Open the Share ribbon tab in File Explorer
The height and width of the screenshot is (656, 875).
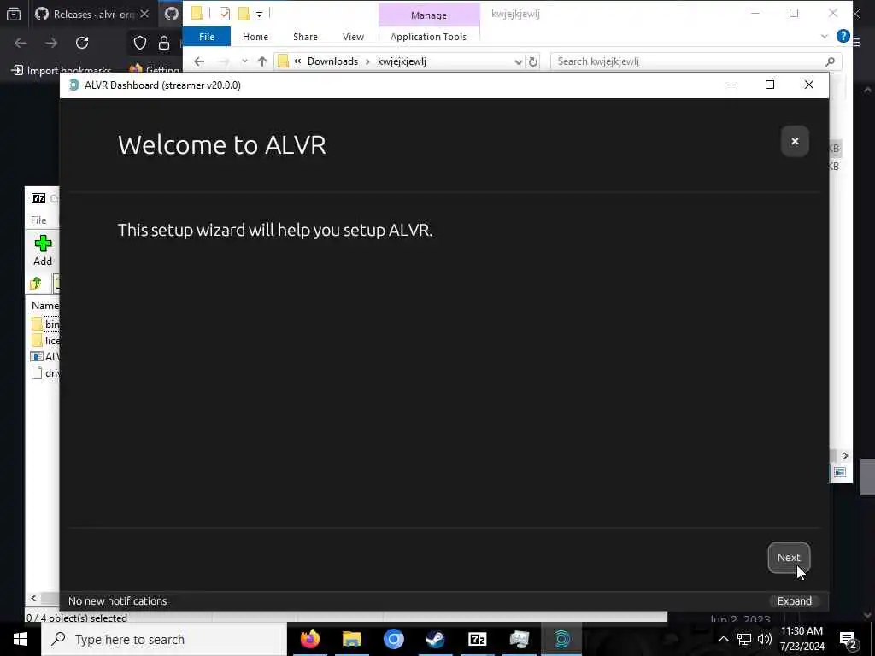(305, 37)
